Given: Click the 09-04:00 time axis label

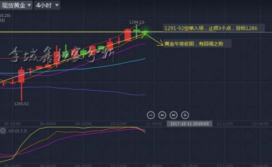Looking at the screenshot, I should pos(48,124).
